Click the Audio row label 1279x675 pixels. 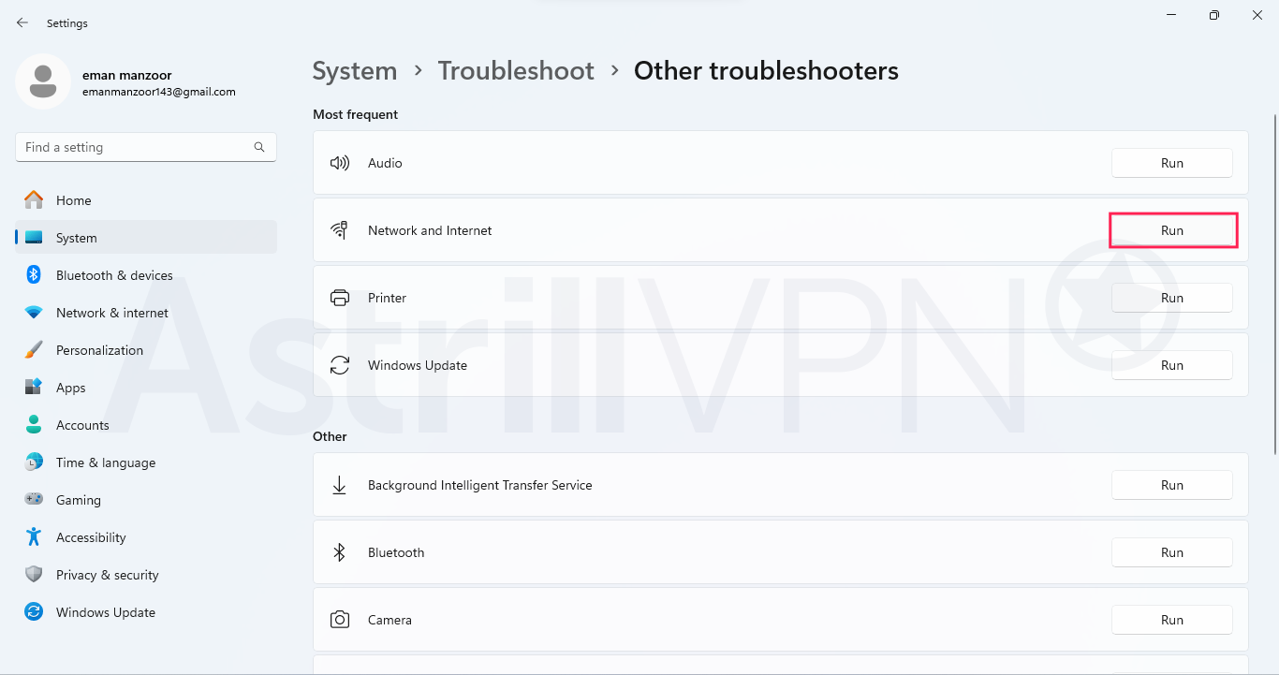385,163
